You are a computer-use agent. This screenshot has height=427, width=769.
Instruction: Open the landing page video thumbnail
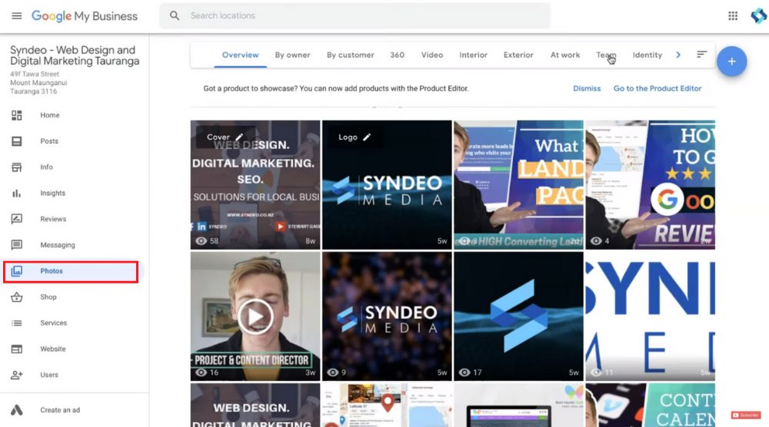click(518, 185)
